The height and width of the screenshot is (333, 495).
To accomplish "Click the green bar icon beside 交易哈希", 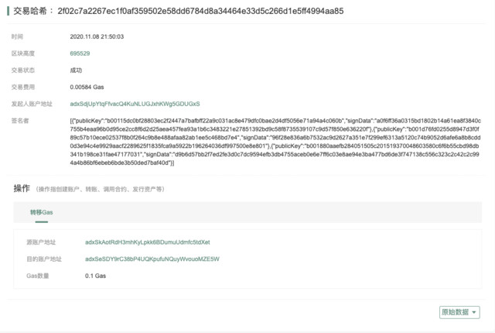I will tap(8, 11).
